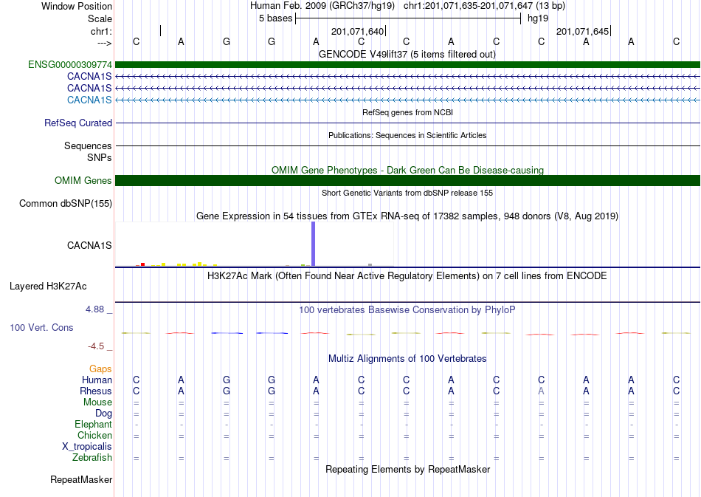
Task: Click the light-gray mismatched A in Rhesus row
Action: pyautogui.click(x=541, y=391)
